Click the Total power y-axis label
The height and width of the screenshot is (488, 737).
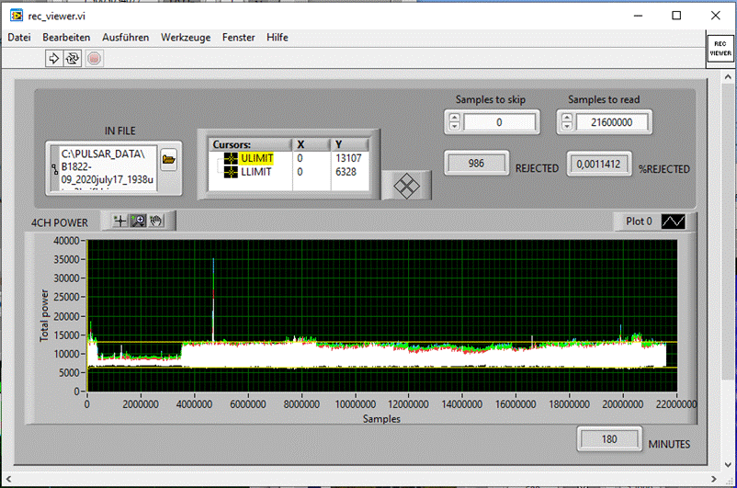pyautogui.click(x=44, y=315)
